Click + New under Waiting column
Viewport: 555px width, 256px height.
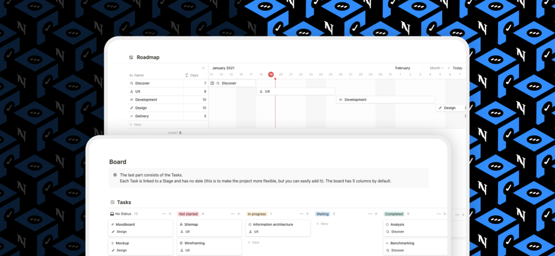(x=322, y=224)
